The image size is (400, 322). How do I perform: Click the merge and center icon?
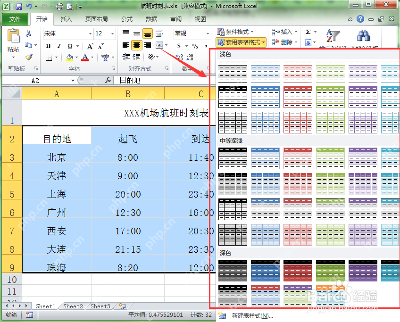click(159, 45)
